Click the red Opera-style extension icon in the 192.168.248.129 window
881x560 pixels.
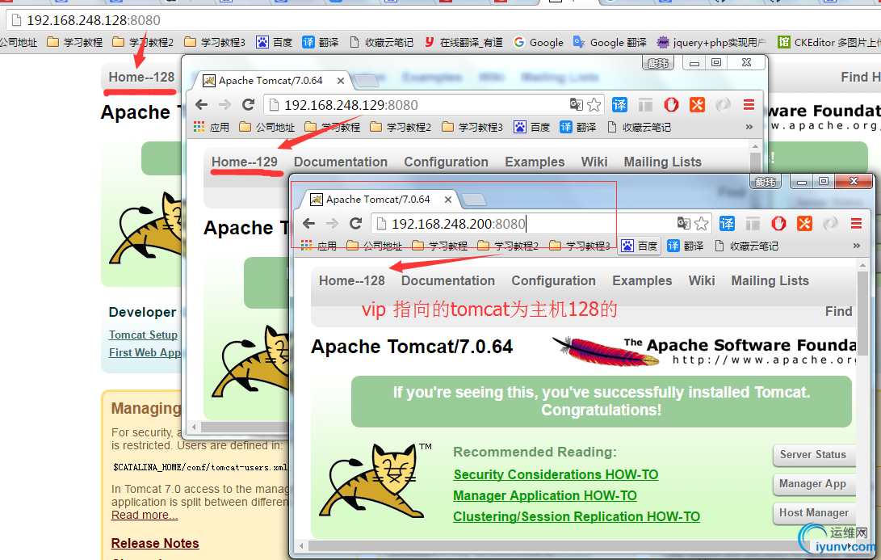point(671,104)
